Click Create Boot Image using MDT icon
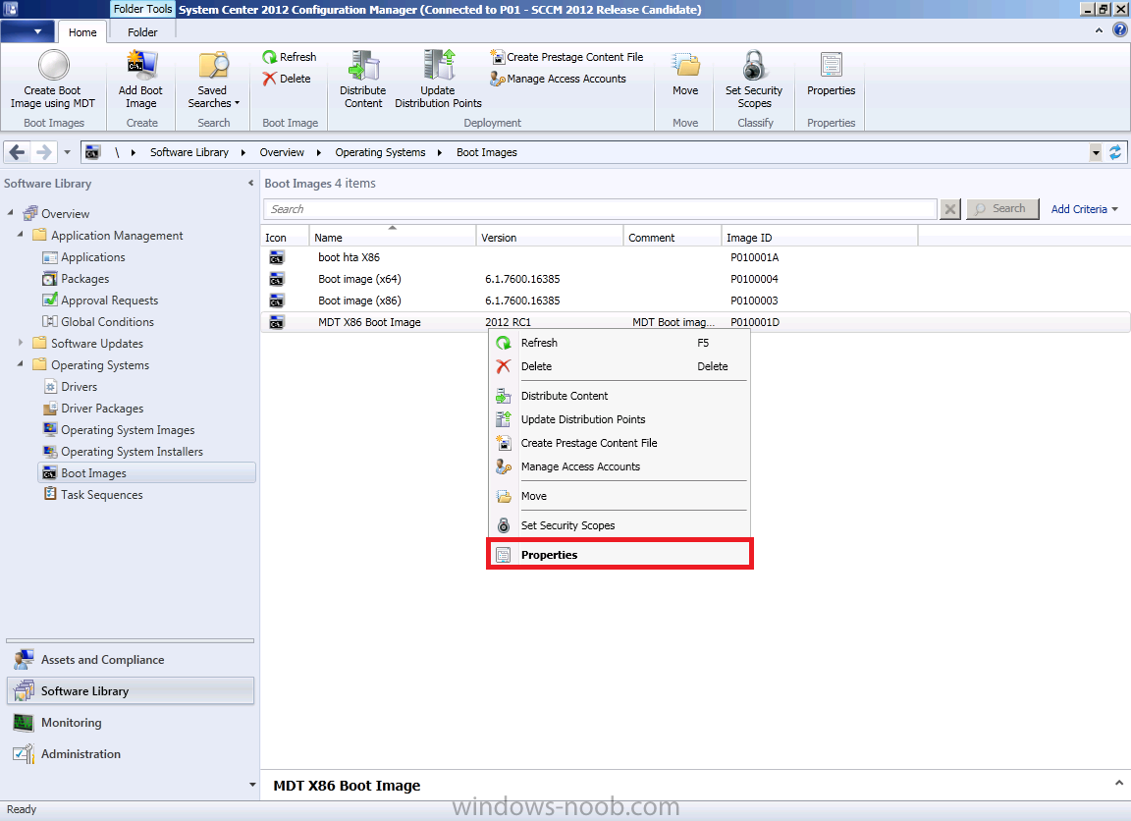Screen dimensions: 1131x821 tap(53, 65)
